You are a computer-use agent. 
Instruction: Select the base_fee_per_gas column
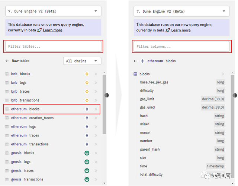click(183, 82)
